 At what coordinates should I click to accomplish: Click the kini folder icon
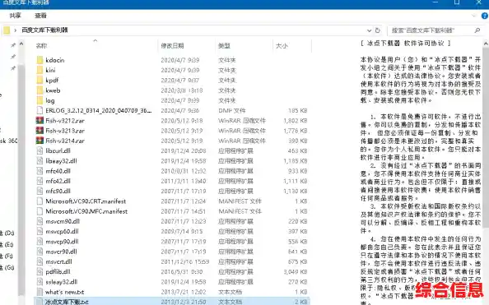[x=40, y=70]
